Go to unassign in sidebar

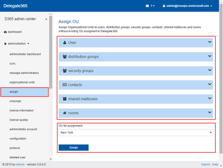coord(16,101)
